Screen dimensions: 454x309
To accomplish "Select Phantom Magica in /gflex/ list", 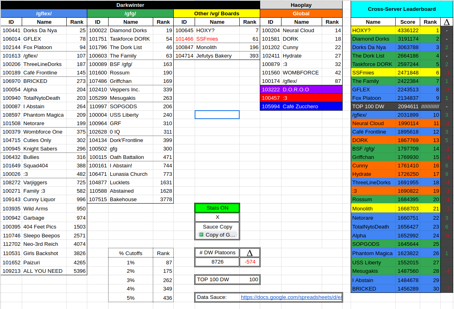I will click(44, 115).
